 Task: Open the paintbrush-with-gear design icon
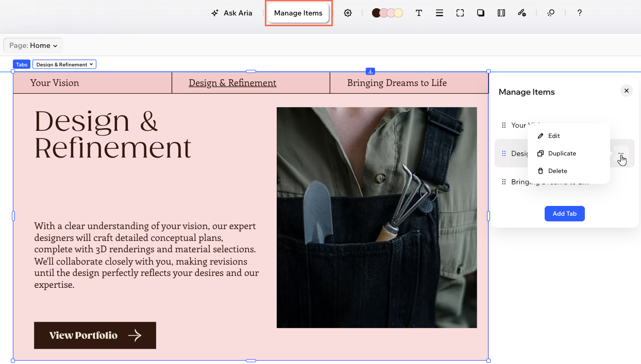tap(522, 13)
